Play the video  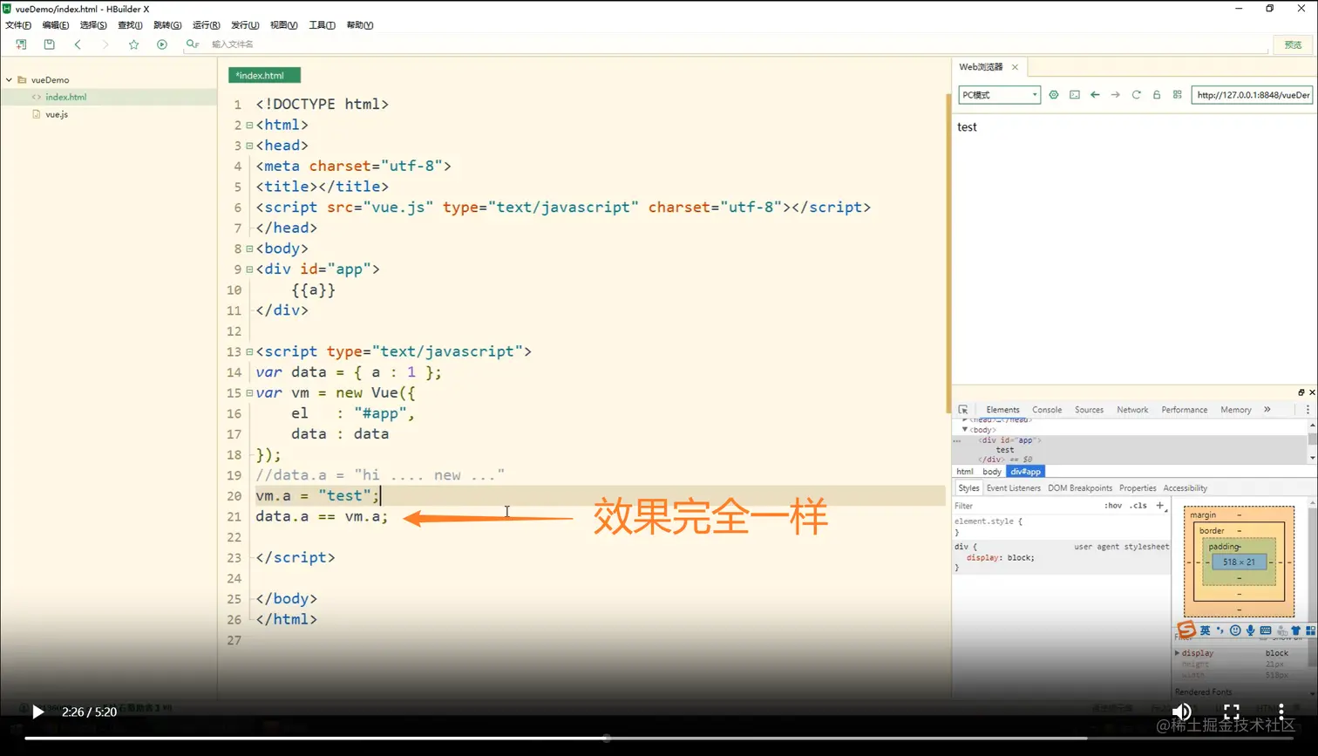point(37,712)
